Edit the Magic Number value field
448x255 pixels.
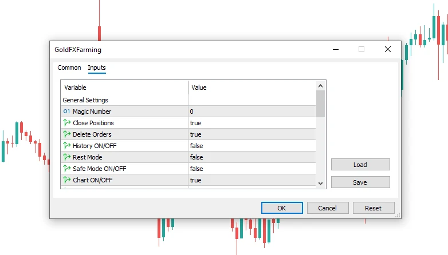pos(252,111)
